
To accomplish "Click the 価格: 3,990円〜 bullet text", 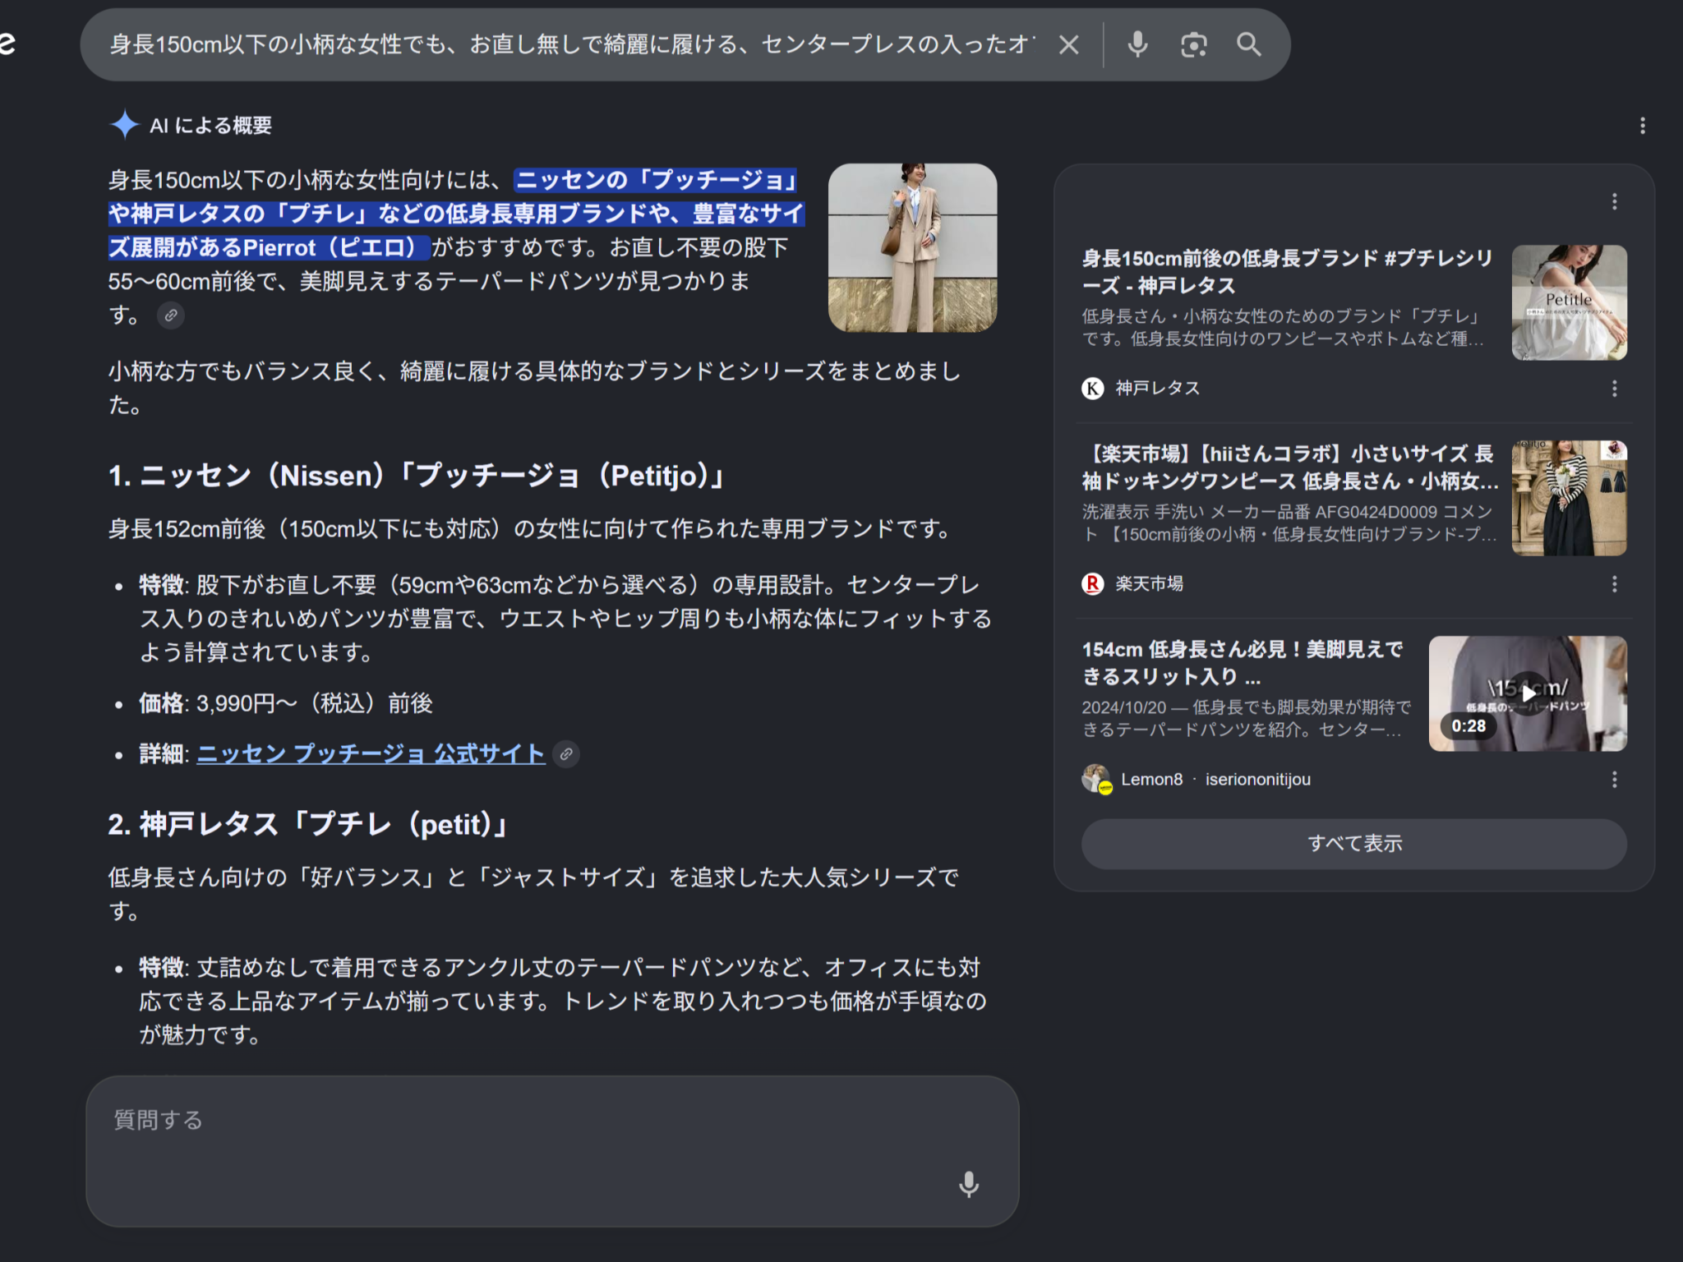I will (286, 703).
